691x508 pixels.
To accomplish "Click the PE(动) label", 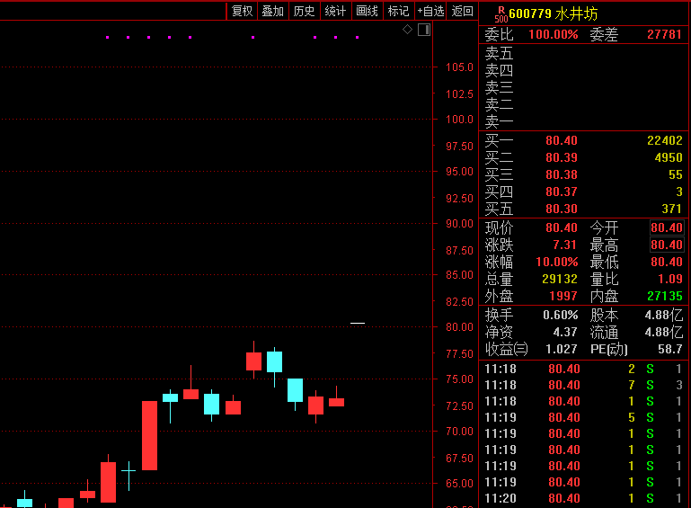I will point(609,349).
